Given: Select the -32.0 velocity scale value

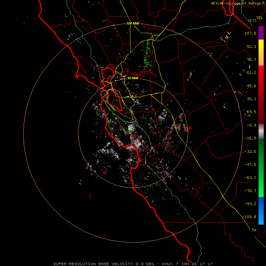Looking at the screenshot, I should 250,152.
